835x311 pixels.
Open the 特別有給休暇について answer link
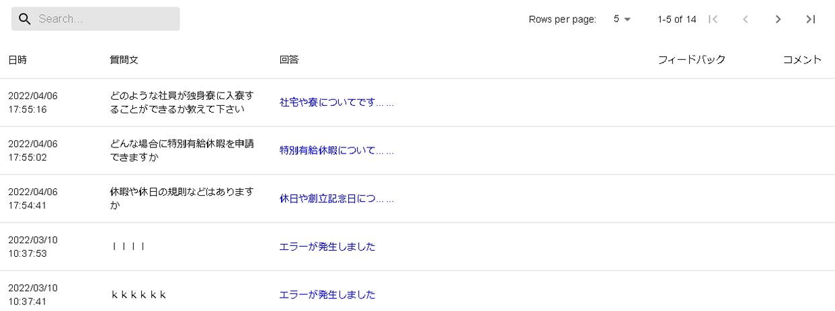tap(335, 150)
